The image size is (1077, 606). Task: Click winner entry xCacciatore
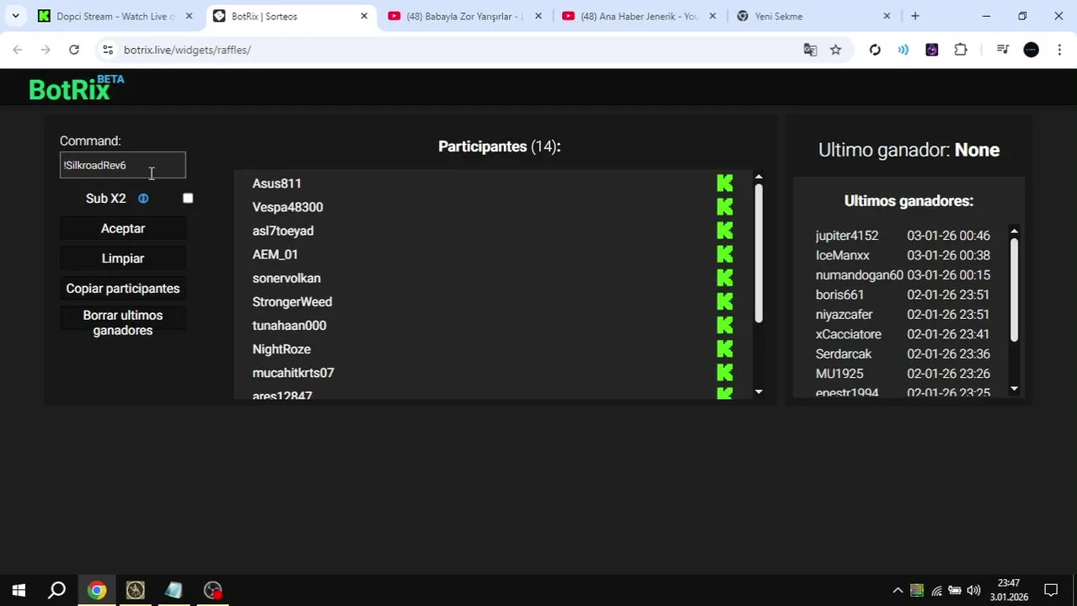click(903, 334)
